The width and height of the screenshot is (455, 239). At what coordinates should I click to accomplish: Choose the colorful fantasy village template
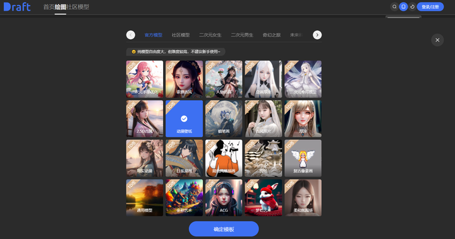[185, 197]
